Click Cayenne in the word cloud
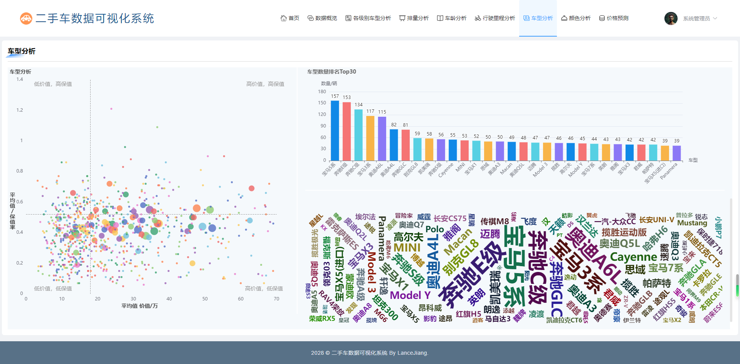The image size is (740, 364). coord(634,257)
